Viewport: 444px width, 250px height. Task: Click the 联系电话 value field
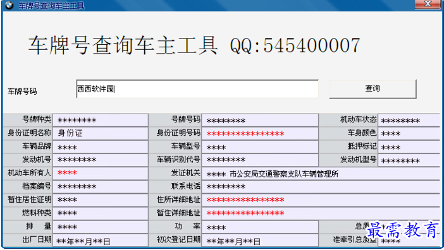[x=321, y=186]
